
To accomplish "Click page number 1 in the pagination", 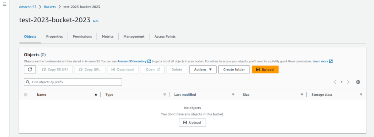I will click(x=341, y=82).
